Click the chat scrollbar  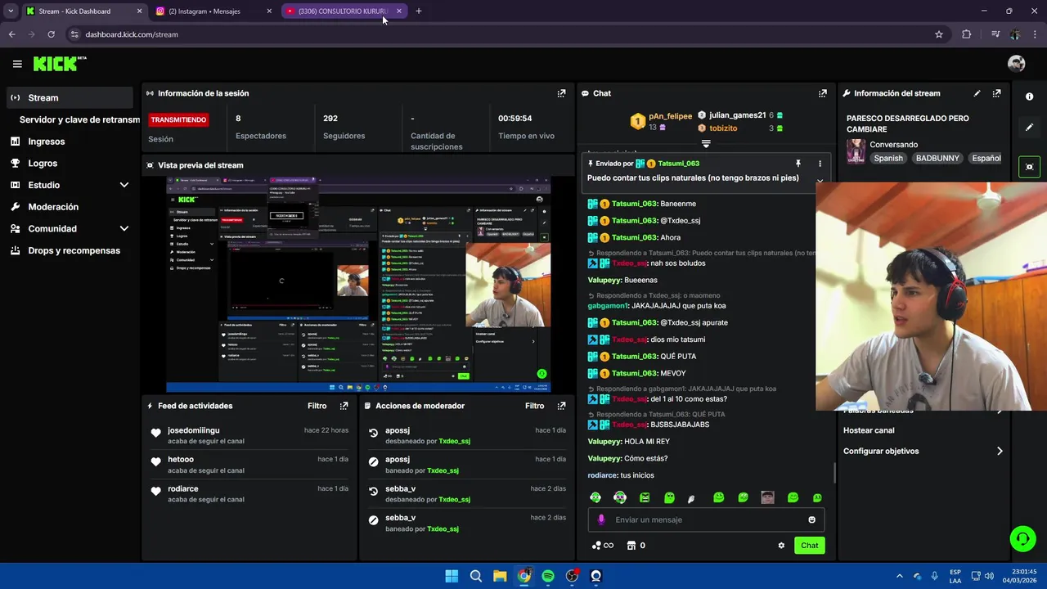pyautogui.click(x=834, y=473)
